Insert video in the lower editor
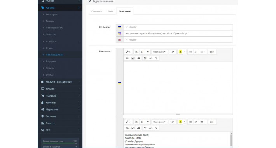Screen dimensions: 276x148 138,128
